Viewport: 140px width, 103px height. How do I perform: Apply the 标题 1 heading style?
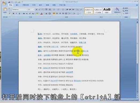click(x=107, y=10)
